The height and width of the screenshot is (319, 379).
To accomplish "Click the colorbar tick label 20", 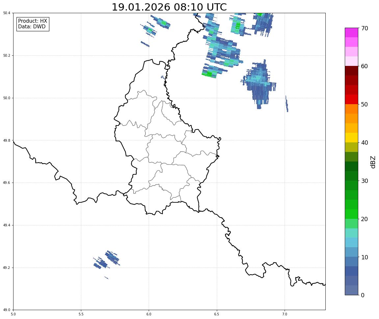I will pyautogui.click(x=365, y=219).
